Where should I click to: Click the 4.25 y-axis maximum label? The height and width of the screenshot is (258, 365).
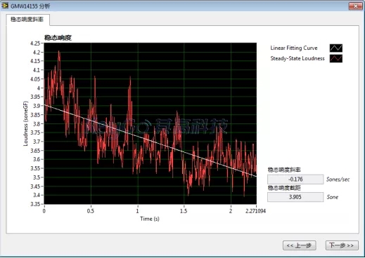click(x=35, y=43)
